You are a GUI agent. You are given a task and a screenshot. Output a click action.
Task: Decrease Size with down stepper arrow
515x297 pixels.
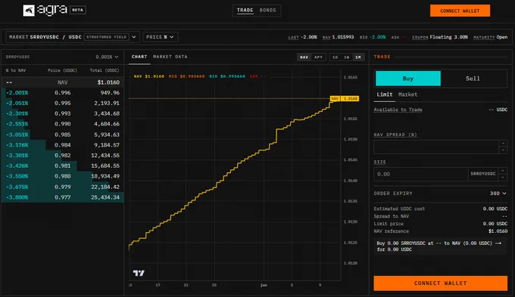[503, 178]
